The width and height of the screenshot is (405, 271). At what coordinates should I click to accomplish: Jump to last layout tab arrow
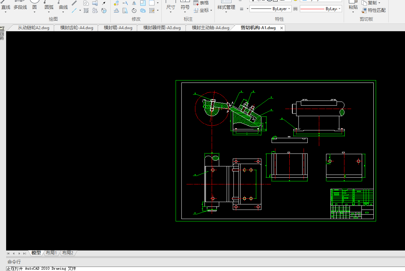[x=25, y=253]
